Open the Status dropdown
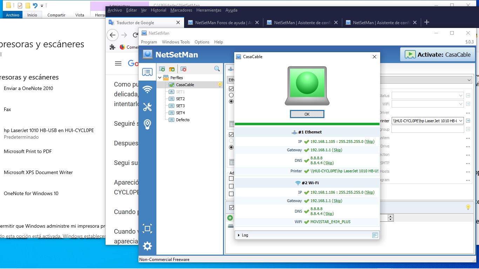Viewport: 479px width, 269px height. [460, 96]
